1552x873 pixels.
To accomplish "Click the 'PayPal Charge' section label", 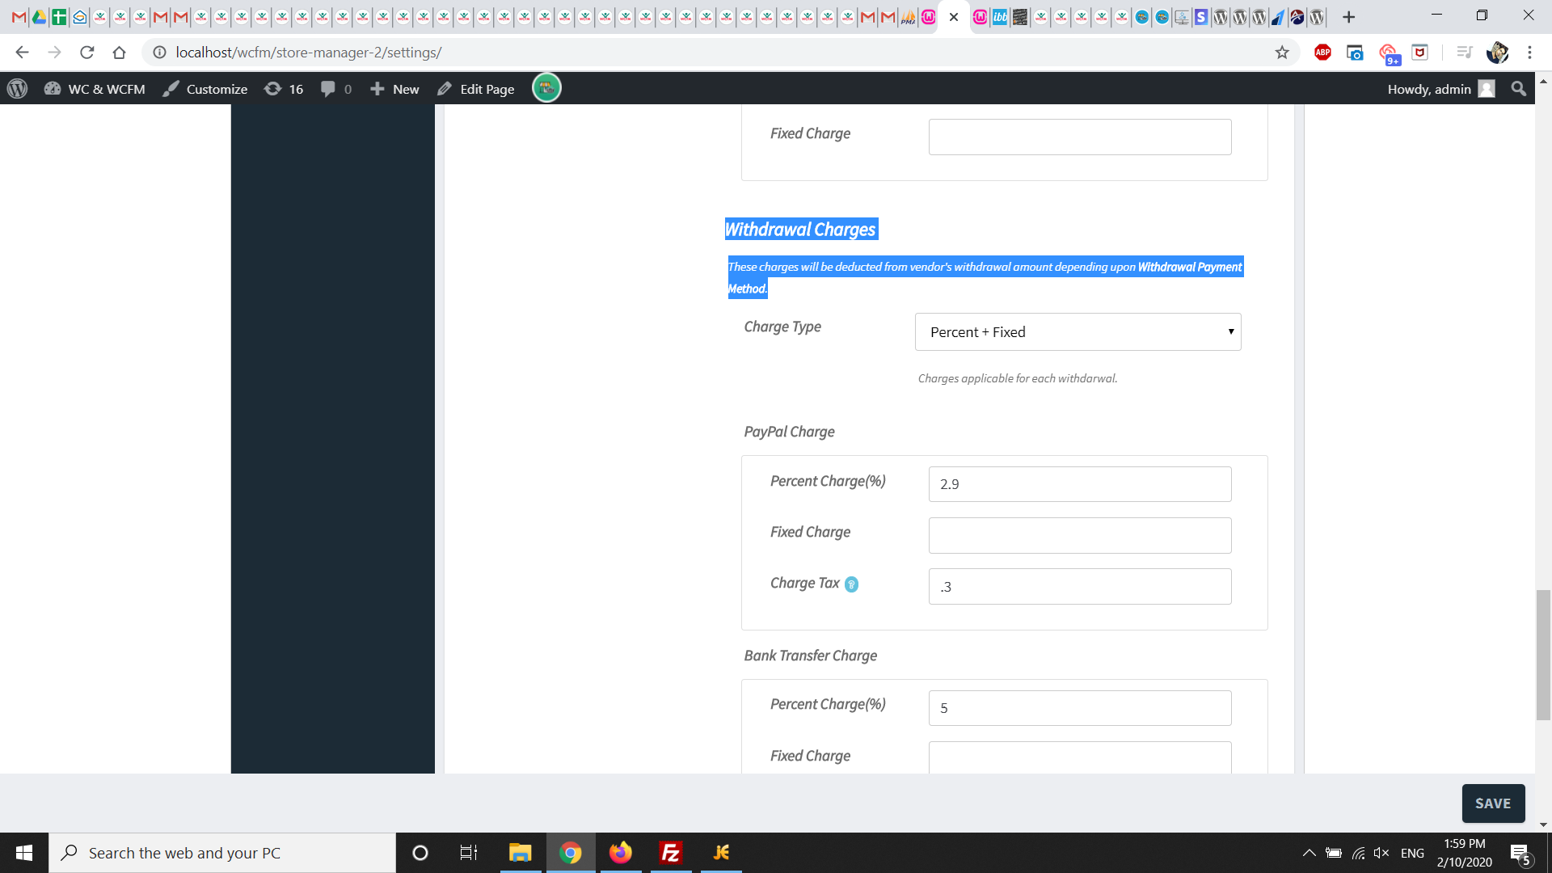I will [789, 432].
